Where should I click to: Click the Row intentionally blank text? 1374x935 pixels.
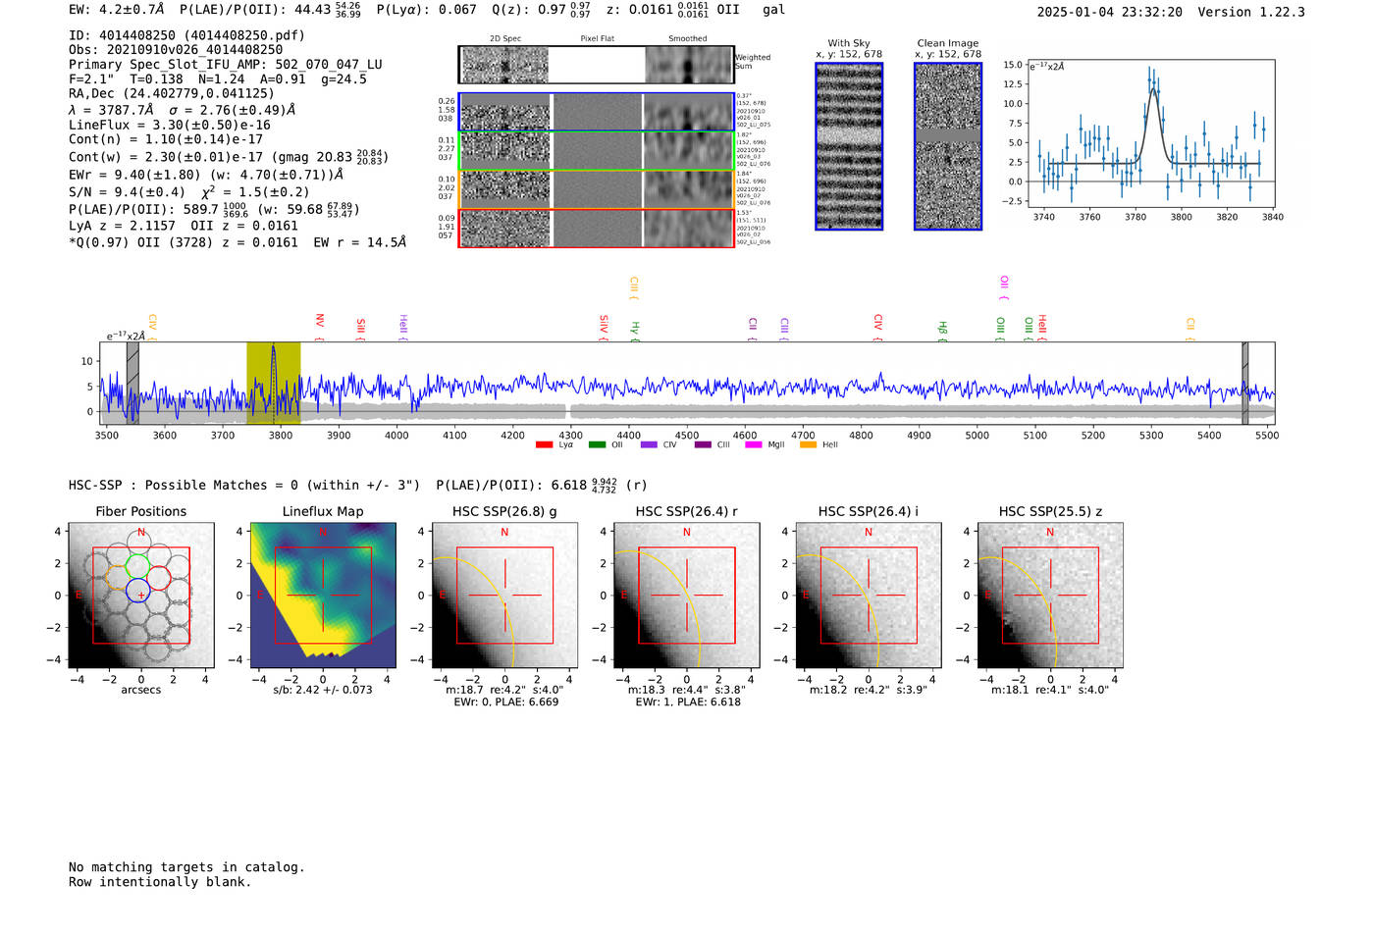(160, 882)
